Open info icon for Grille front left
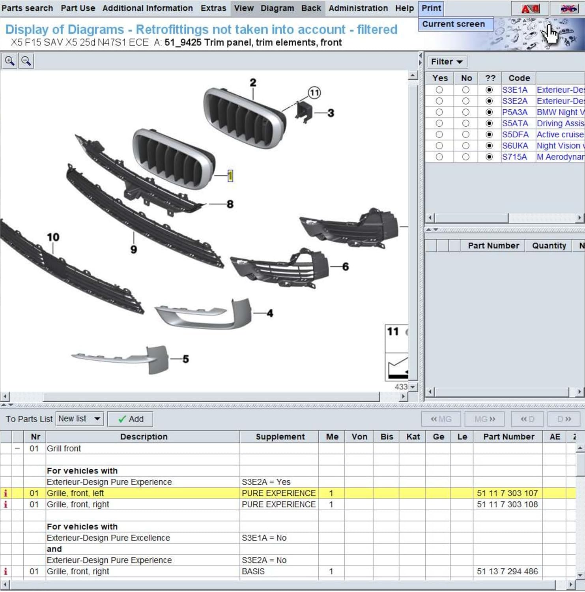Image resolution: width=585 pixels, height=592 pixels. 6,493
